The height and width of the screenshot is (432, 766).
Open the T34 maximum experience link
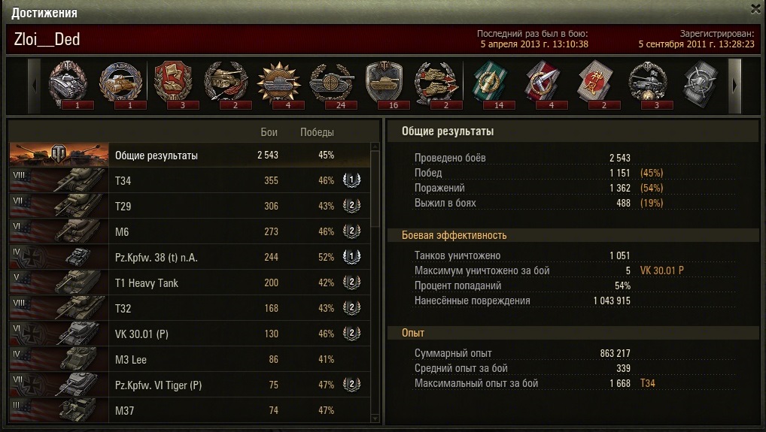pos(647,383)
